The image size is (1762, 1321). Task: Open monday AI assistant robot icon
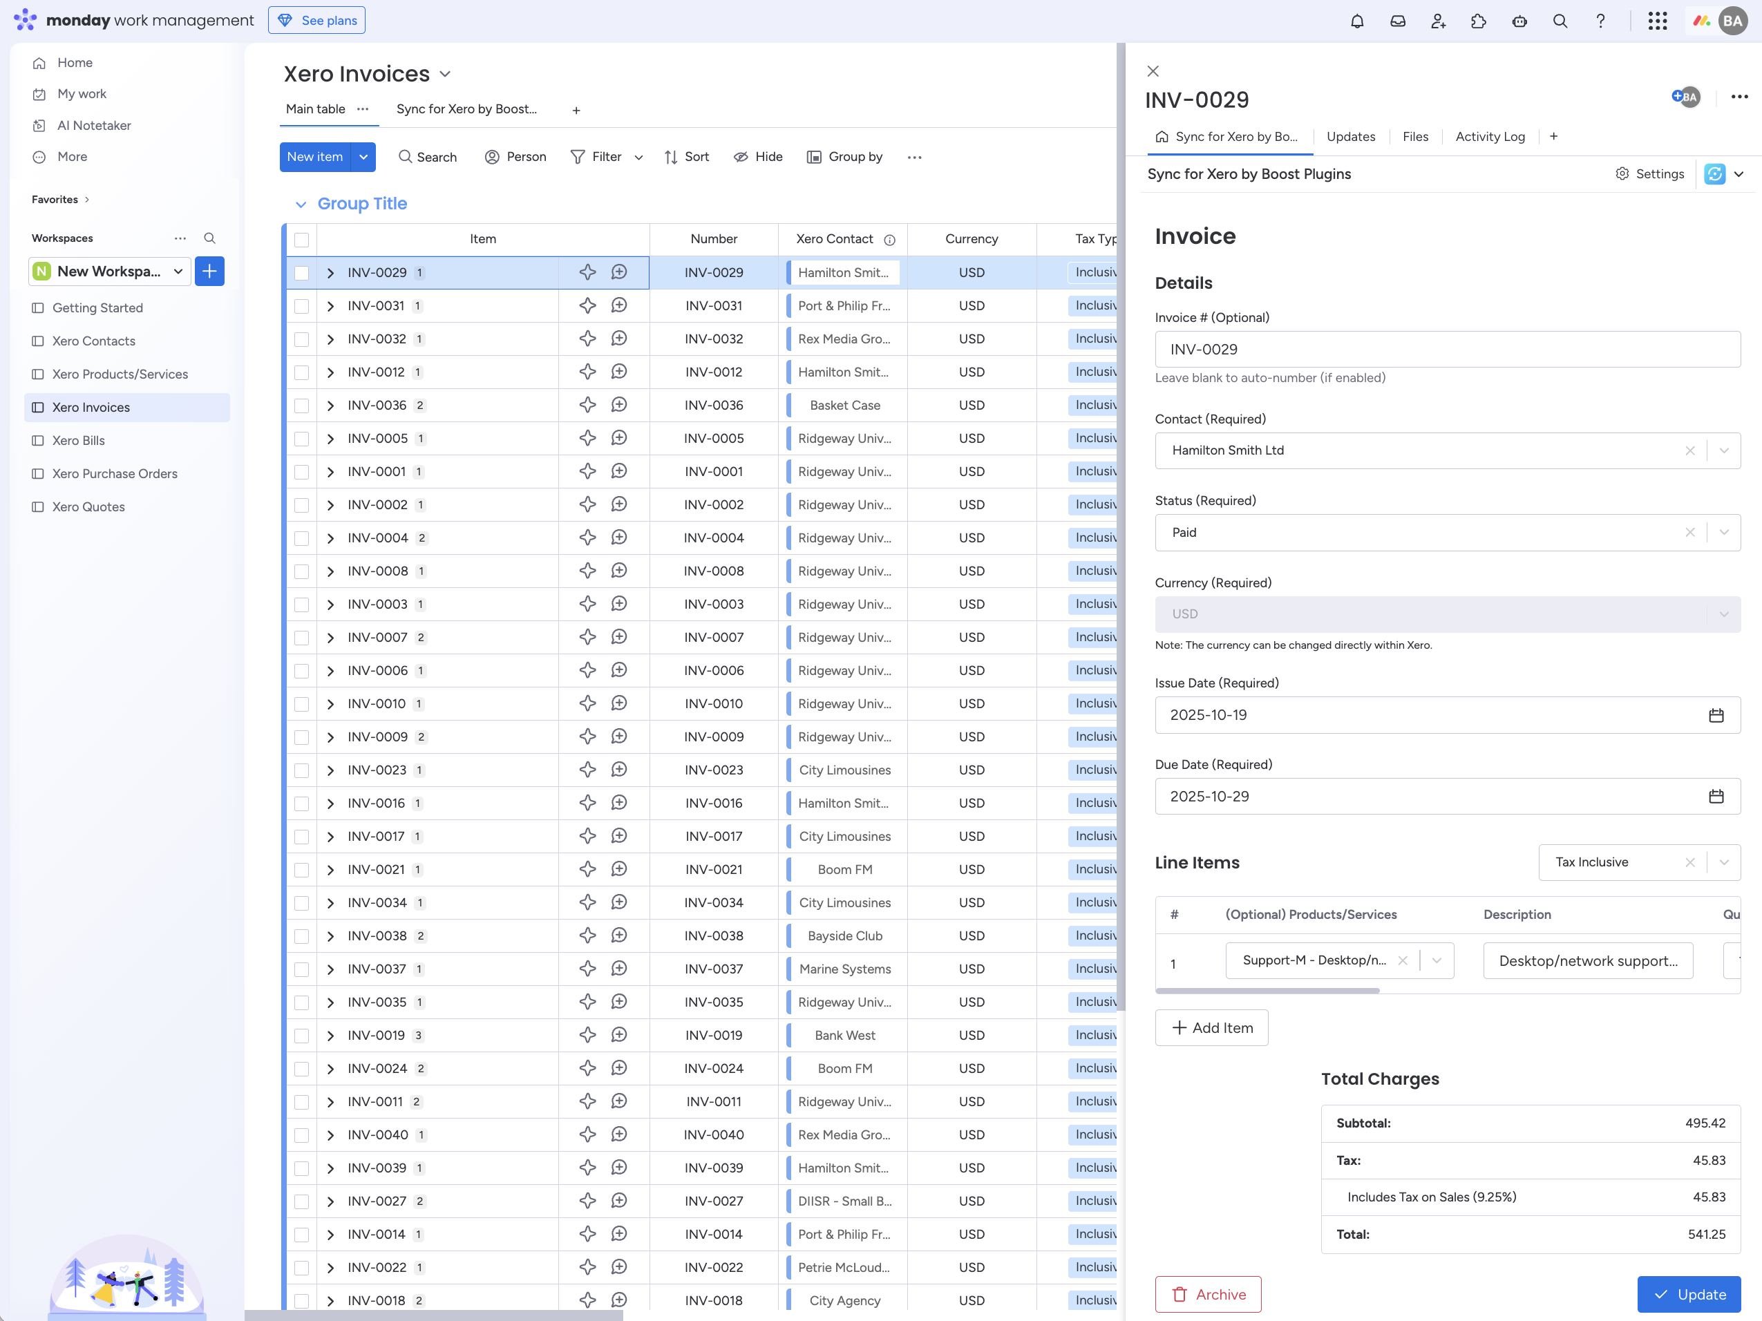click(1520, 21)
